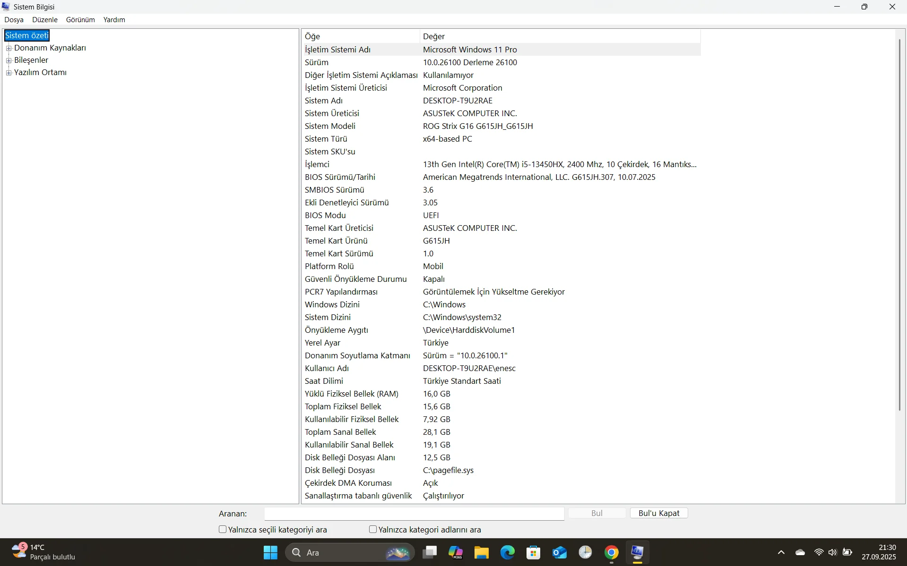
Task: Launch Microsoft 365 Copilot from the taskbar
Action: pyautogui.click(x=456, y=552)
